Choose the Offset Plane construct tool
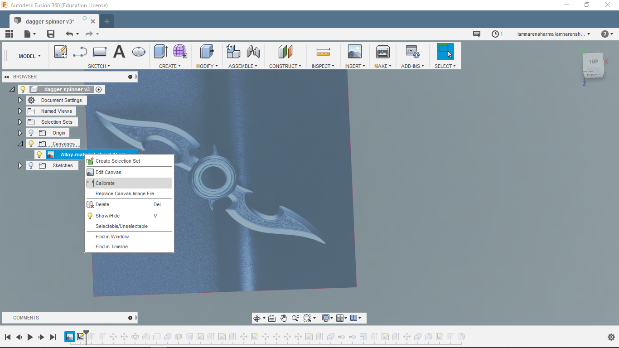Image resolution: width=619 pixels, height=348 pixels. 285,52
